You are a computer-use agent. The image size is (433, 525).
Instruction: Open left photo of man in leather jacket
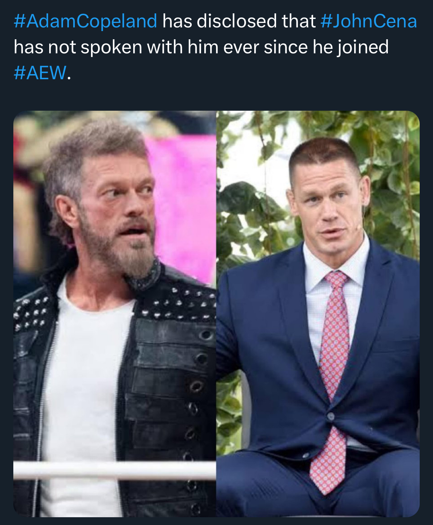[115, 314]
